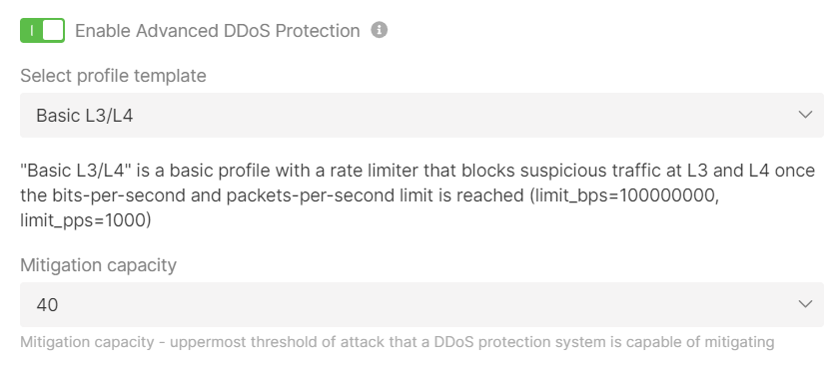Open the Mitigation capacity dropdown
Screen dimensions: 839x376
[421, 304]
